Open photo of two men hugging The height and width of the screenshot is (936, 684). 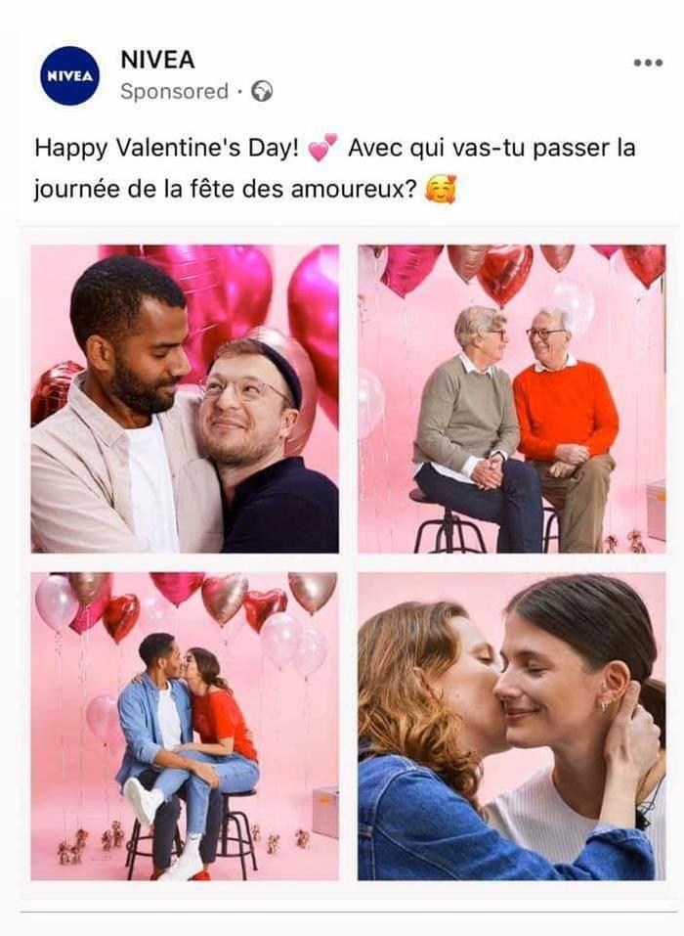click(185, 399)
